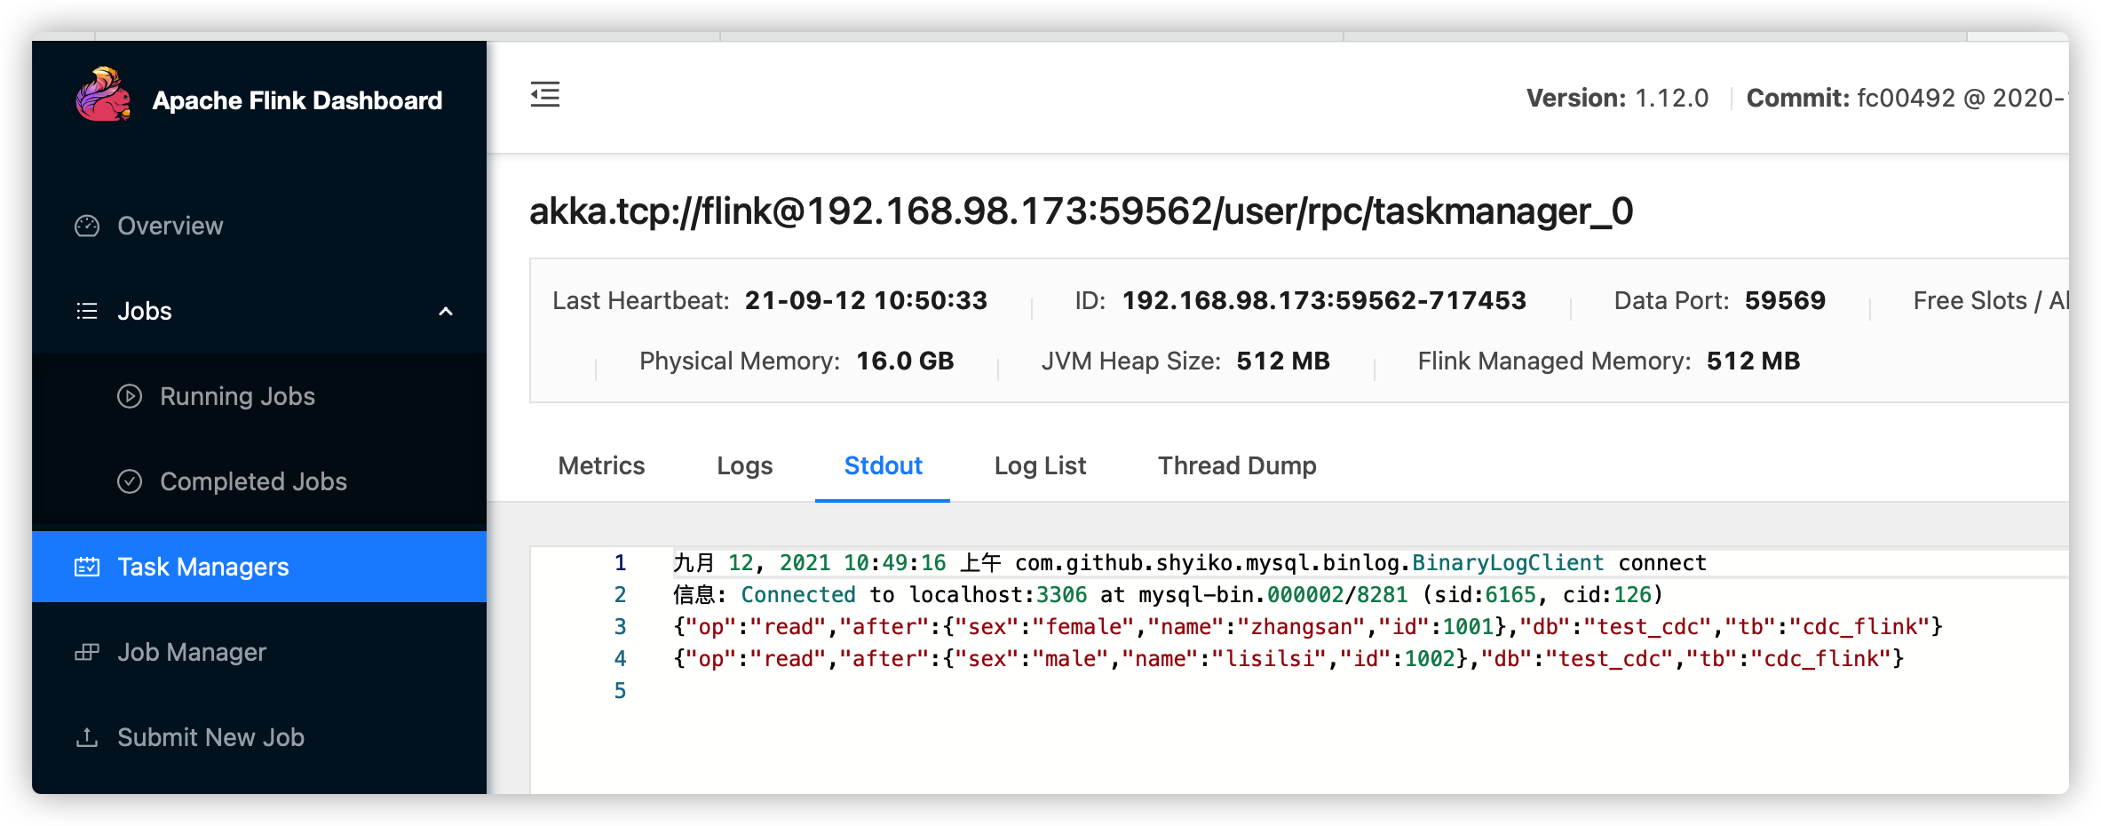Collapse the Jobs submenu chevron
2101x826 pixels.
point(446,311)
